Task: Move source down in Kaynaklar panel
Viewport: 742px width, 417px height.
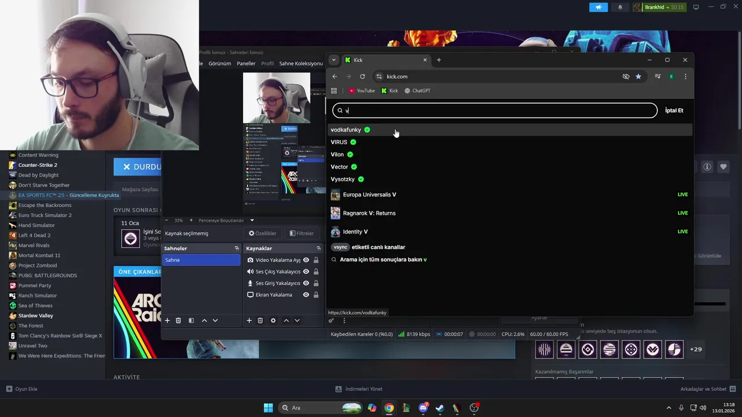Action: pos(297,320)
